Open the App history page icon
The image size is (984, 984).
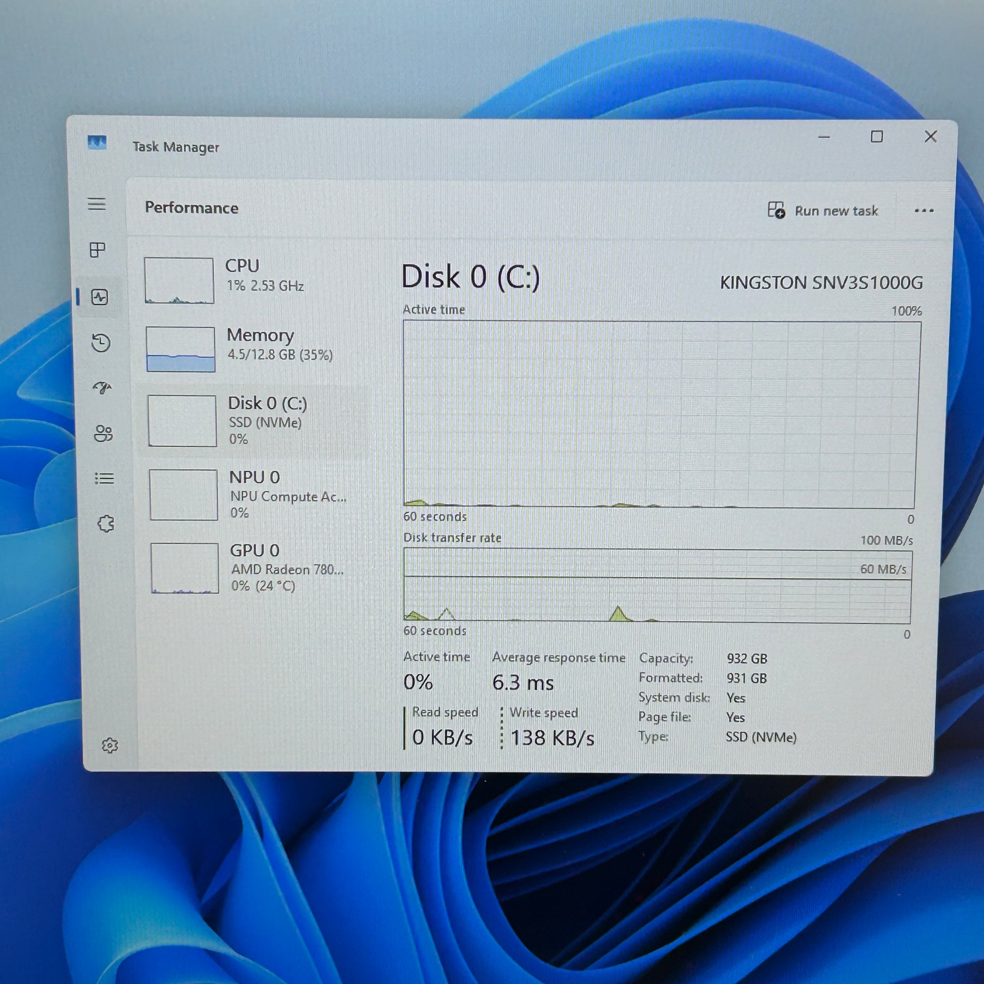click(101, 343)
